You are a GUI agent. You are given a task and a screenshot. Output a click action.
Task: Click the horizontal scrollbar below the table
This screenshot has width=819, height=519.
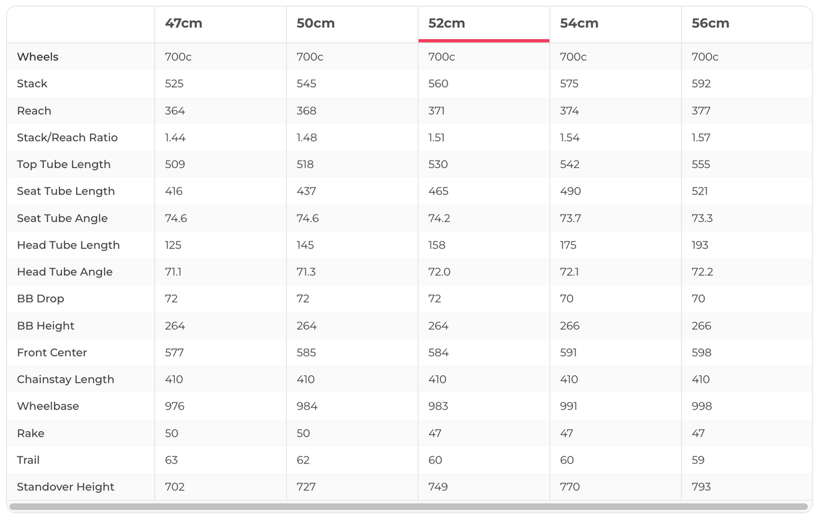tap(408, 506)
